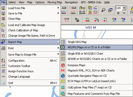Send waypoints to GPS icon

tap(114, 20)
